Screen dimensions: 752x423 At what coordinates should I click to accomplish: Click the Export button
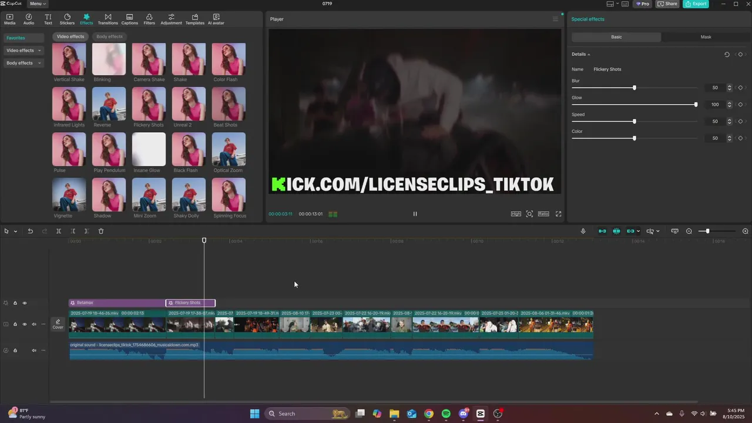(696, 4)
